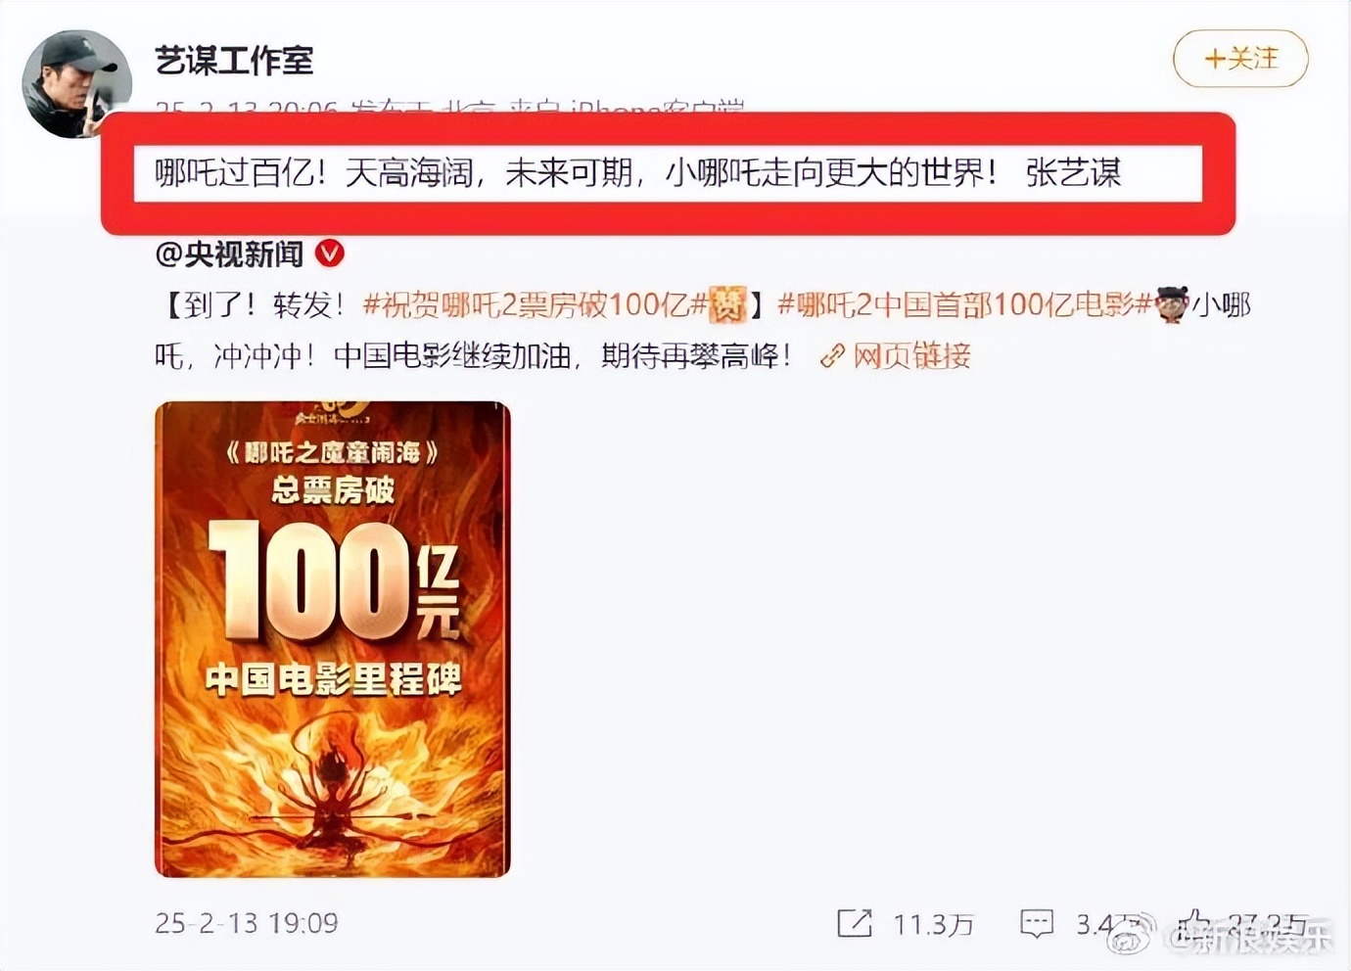Open the #祝贺哪吒2票房破100亿# hashtag

[535, 305]
